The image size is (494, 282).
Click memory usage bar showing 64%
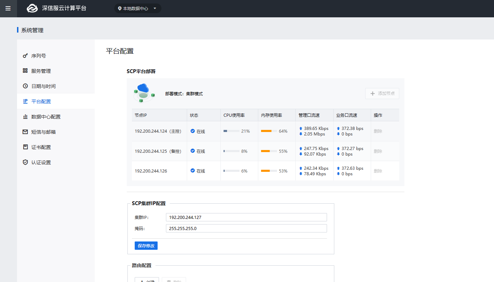coord(269,131)
